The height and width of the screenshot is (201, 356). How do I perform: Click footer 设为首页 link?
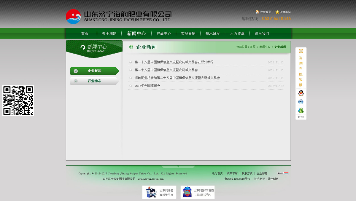[217, 173]
